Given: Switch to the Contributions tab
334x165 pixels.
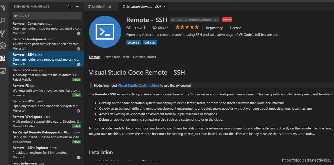Looking at the screenshot, I should click(144, 57).
